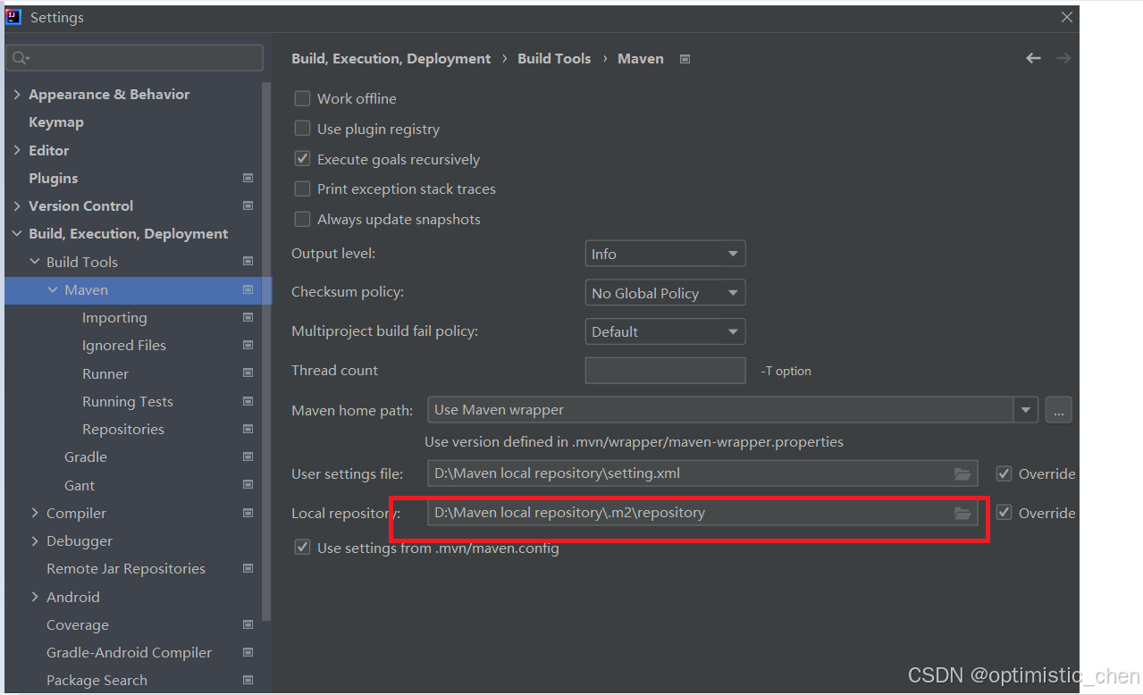Click the Build Tools breadcrumb link

tap(554, 58)
